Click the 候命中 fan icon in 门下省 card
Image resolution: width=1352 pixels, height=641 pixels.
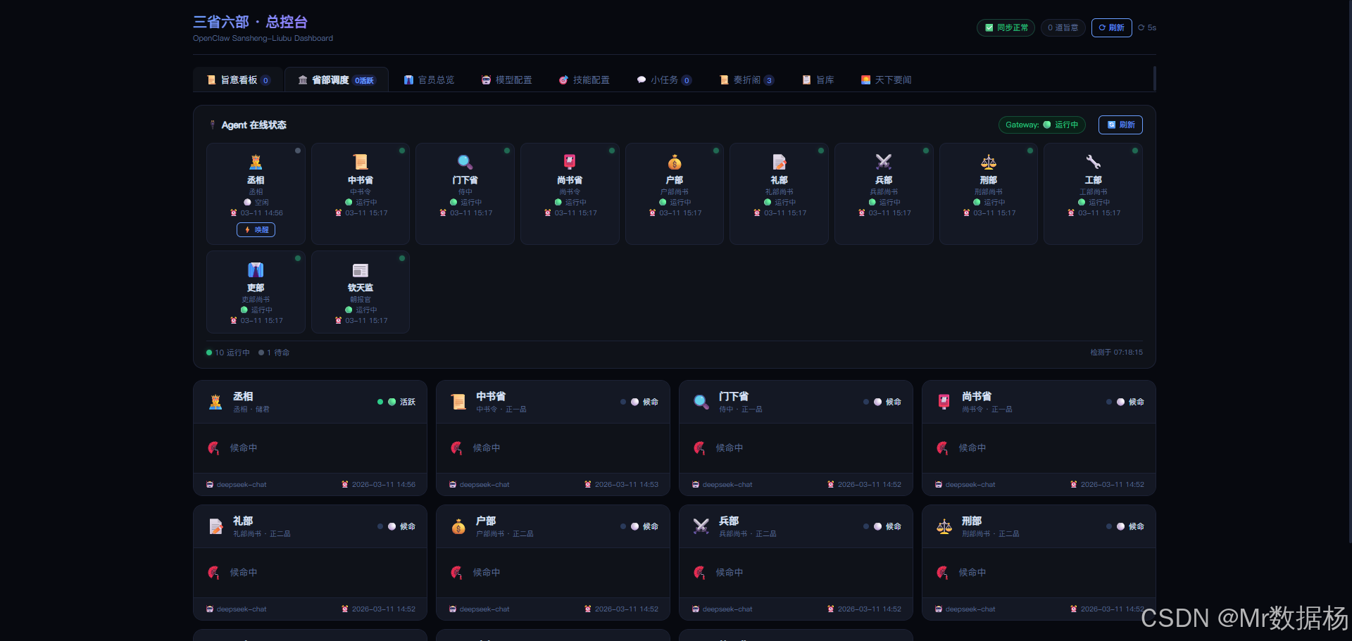point(699,448)
